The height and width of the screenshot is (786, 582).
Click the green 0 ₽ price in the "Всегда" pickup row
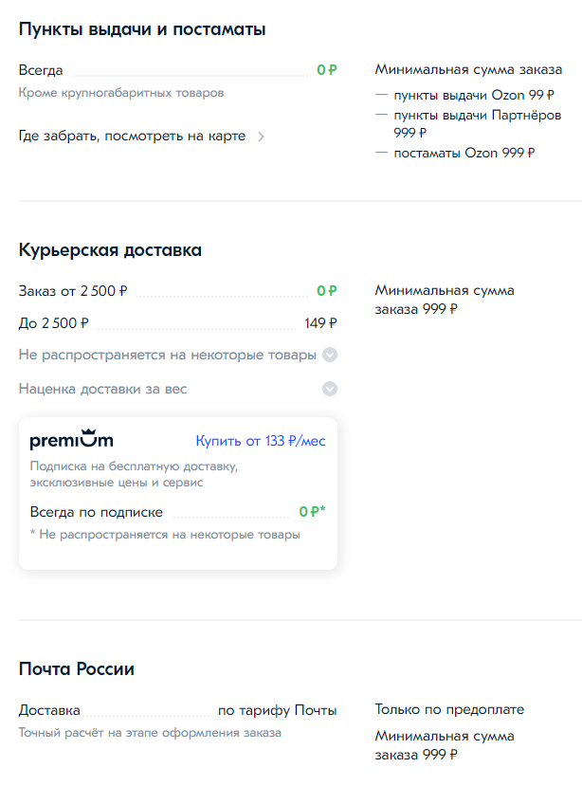(x=327, y=69)
